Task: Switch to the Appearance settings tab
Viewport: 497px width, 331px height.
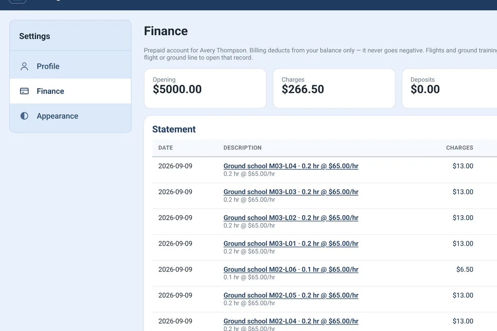Action: pyautogui.click(x=70, y=116)
